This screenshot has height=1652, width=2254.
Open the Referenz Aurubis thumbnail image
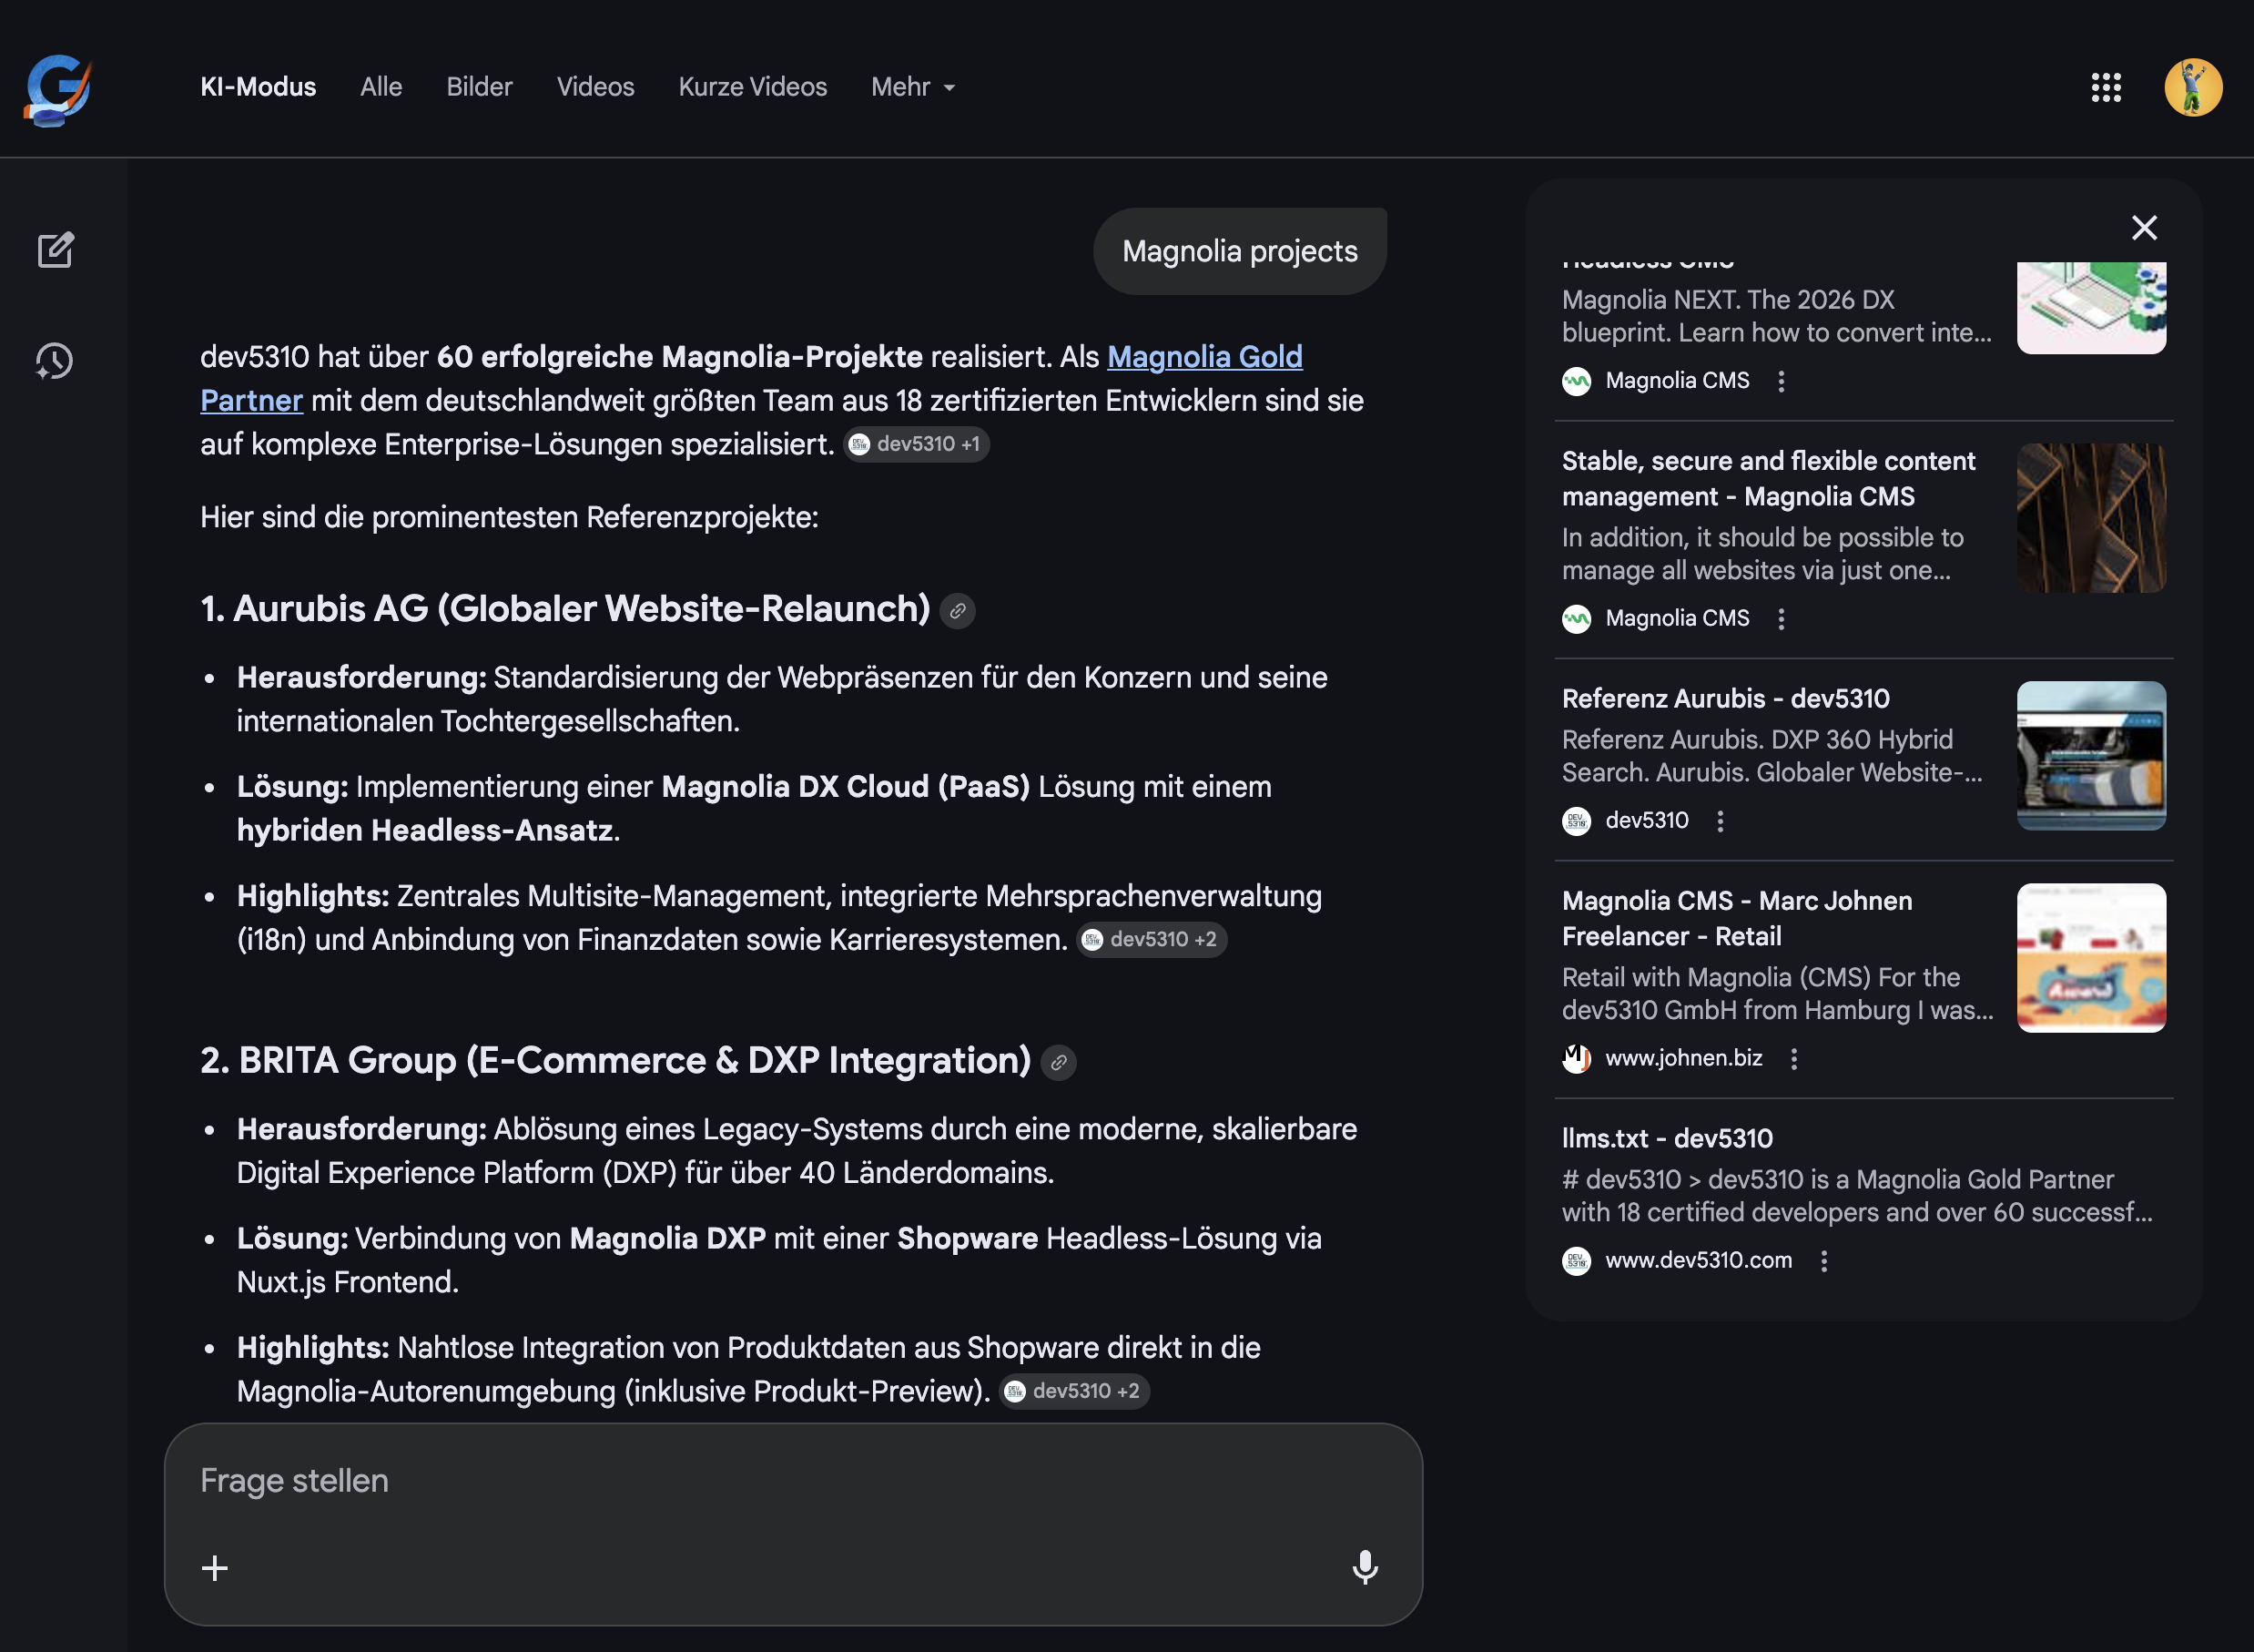click(x=2090, y=756)
